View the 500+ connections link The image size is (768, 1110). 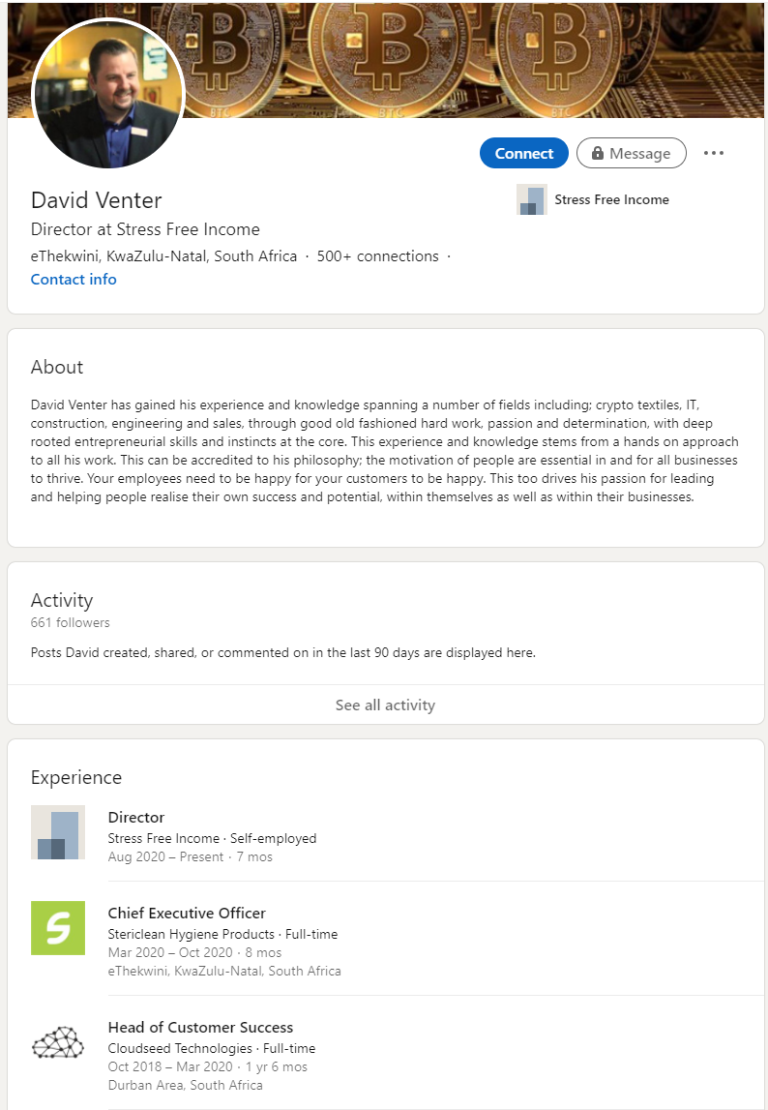pyautogui.click(x=377, y=256)
